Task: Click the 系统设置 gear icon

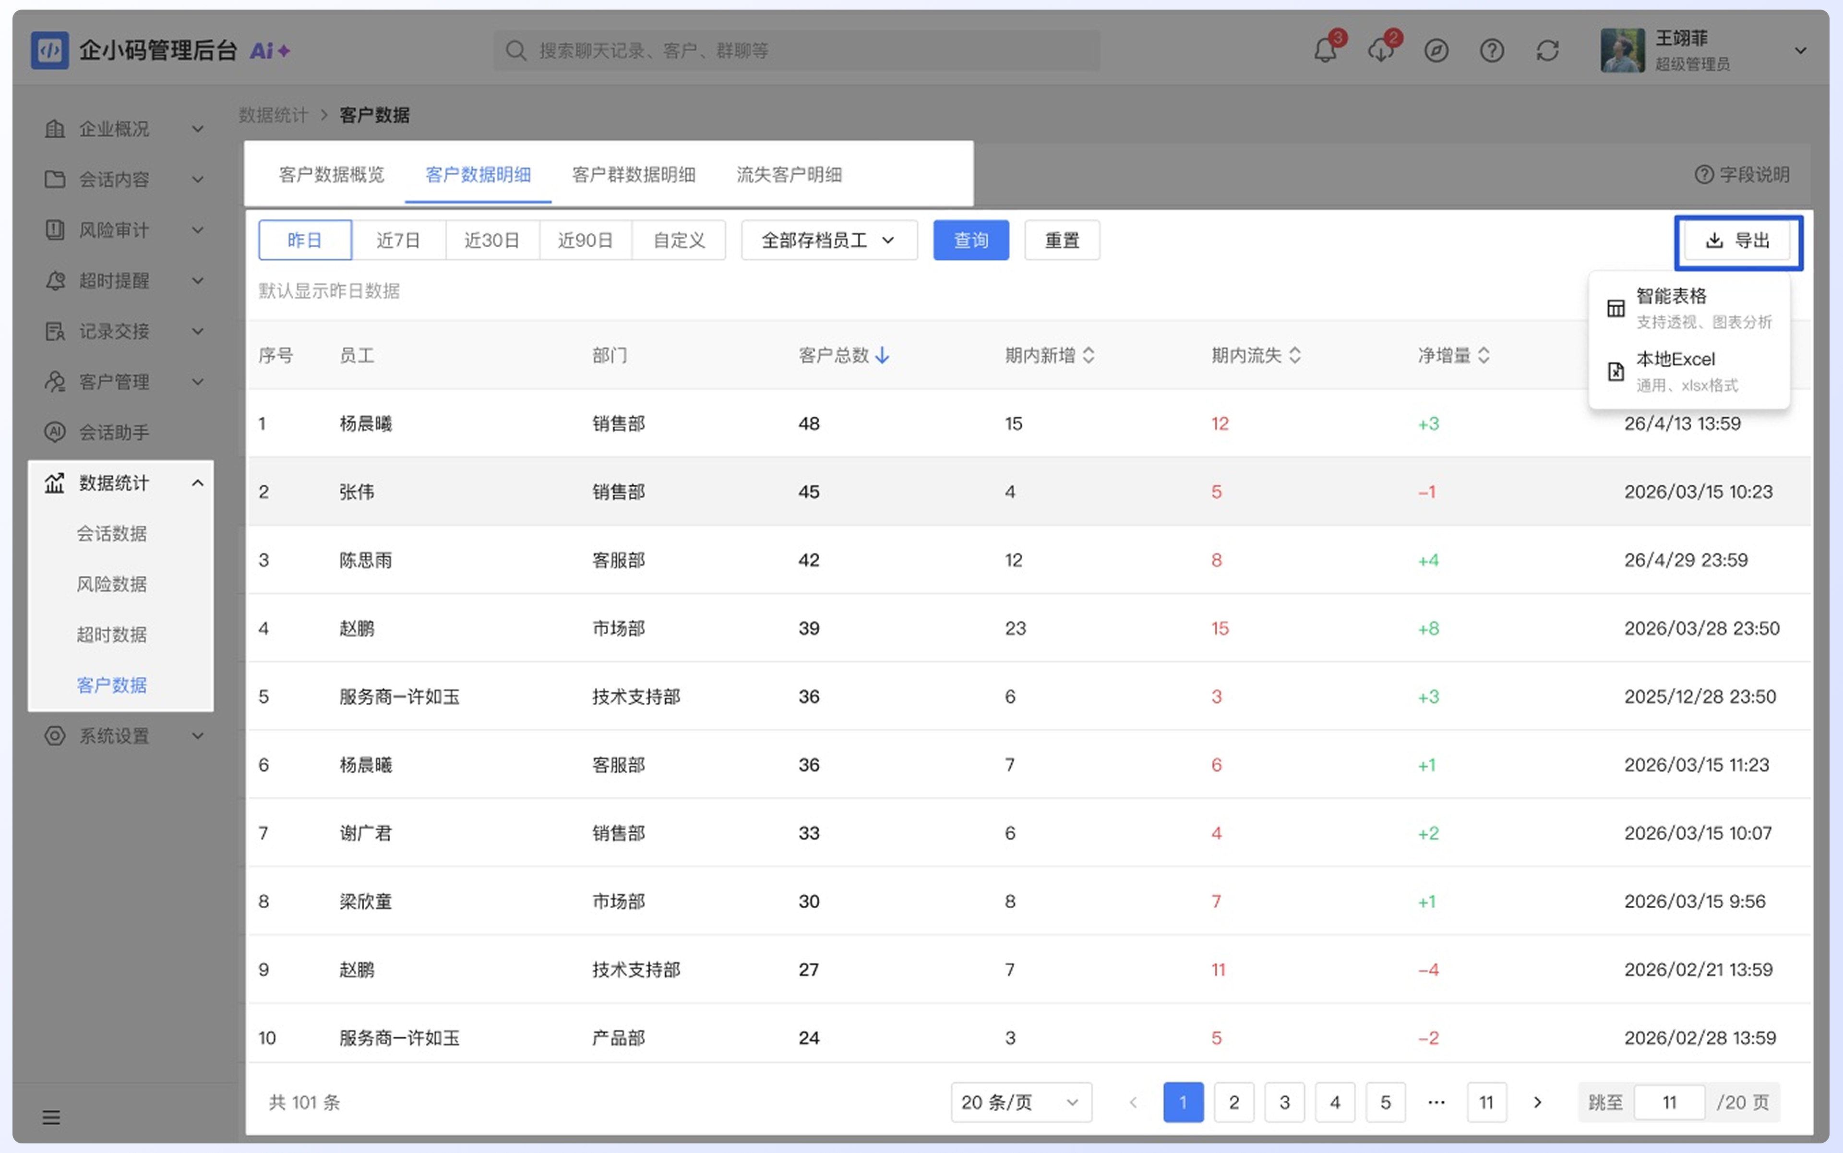Action: [x=55, y=736]
